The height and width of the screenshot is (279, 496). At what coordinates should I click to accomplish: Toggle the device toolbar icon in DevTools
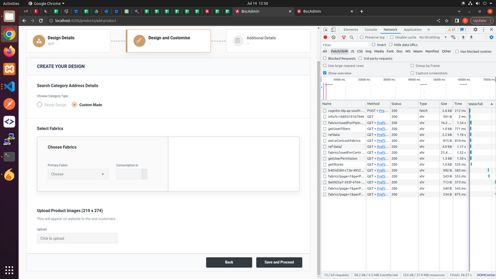[x=333, y=29]
